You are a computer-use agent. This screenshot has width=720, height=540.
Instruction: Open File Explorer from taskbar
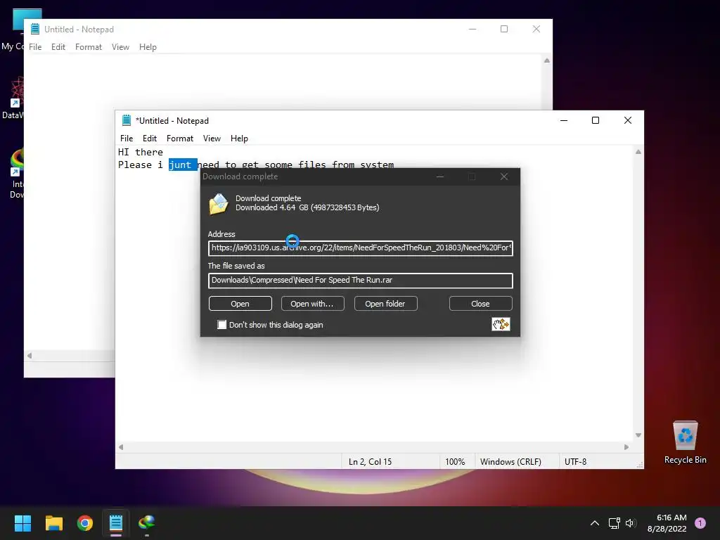click(53, 523)
